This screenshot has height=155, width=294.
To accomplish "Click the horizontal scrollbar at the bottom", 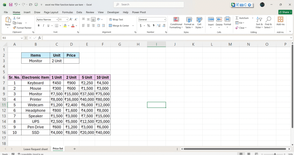I will pyautogui.click(x=235, y=149).
